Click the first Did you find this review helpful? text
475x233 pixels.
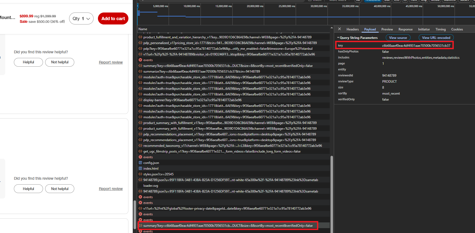point(41,52)
